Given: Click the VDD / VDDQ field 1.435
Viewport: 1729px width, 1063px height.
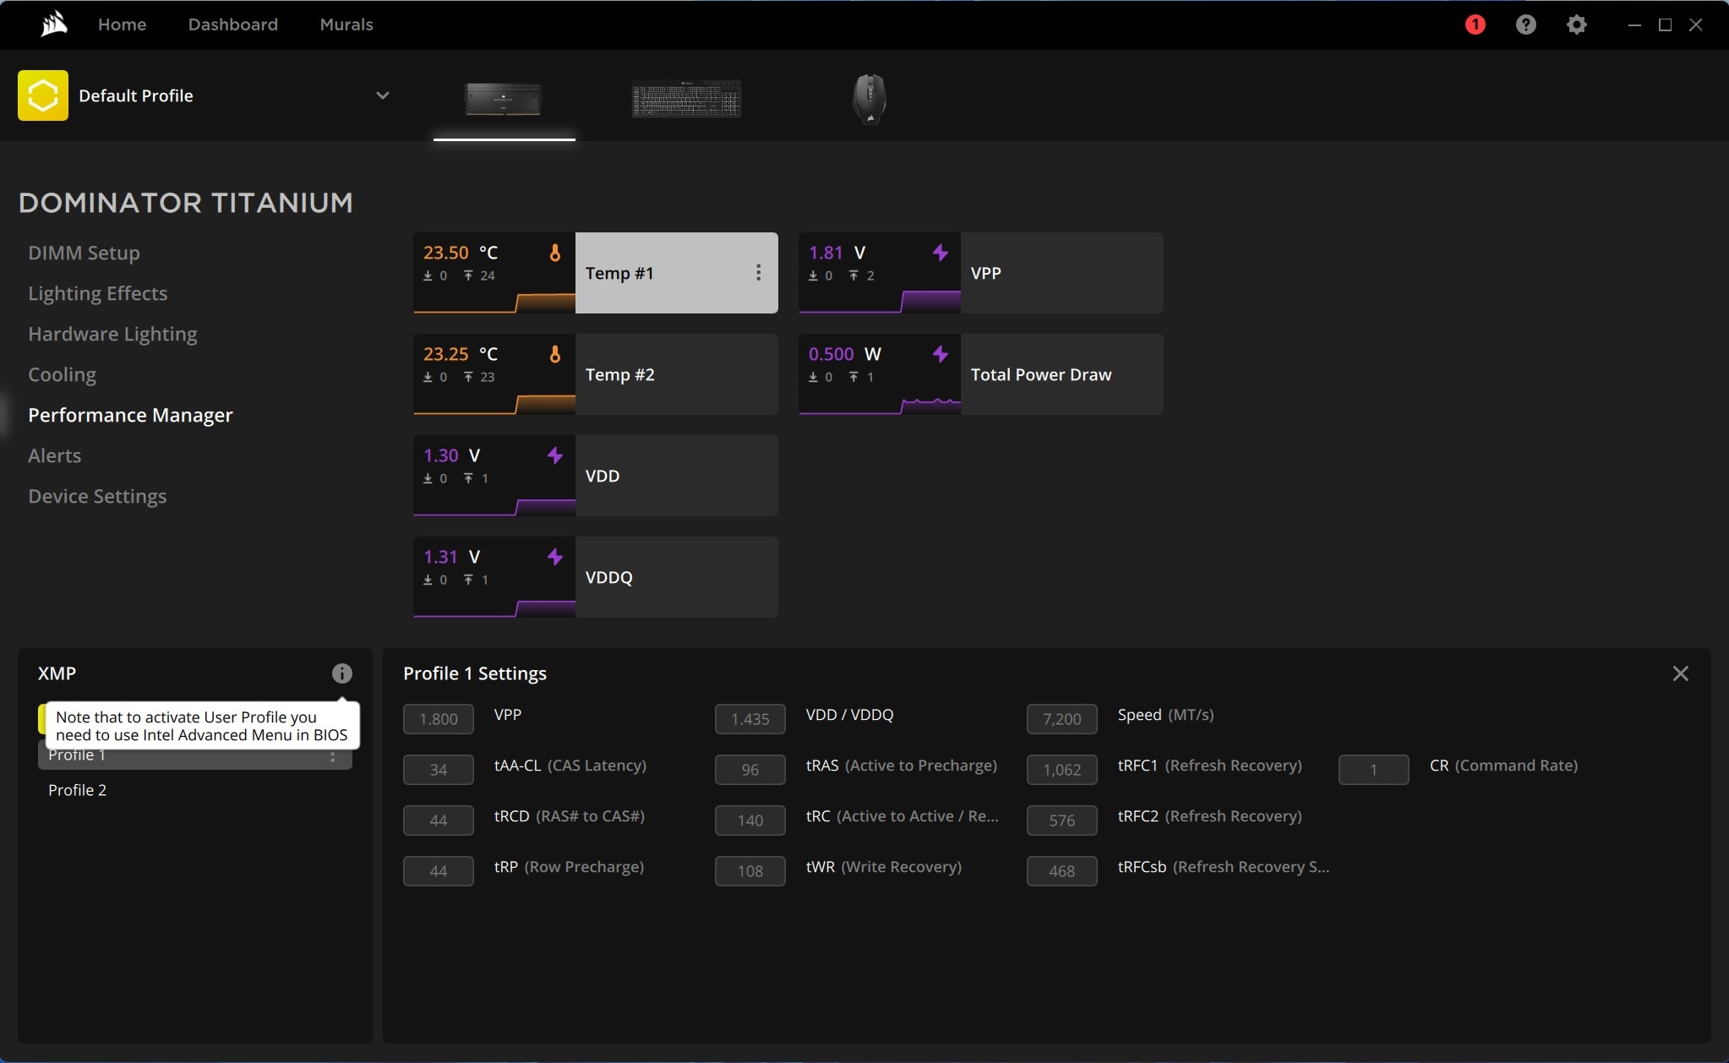Looking at the screenshot, I should [750, 719].
